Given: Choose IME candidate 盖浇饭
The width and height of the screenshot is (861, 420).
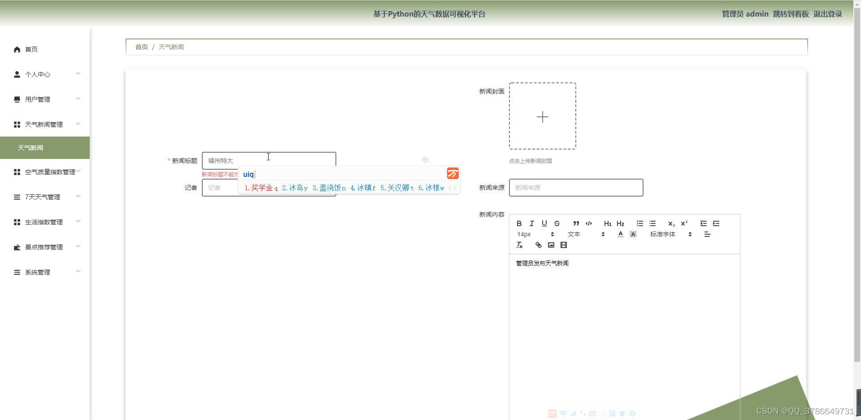Looking at the screenshot, I should pyautogui.click(x=329, y=188).
